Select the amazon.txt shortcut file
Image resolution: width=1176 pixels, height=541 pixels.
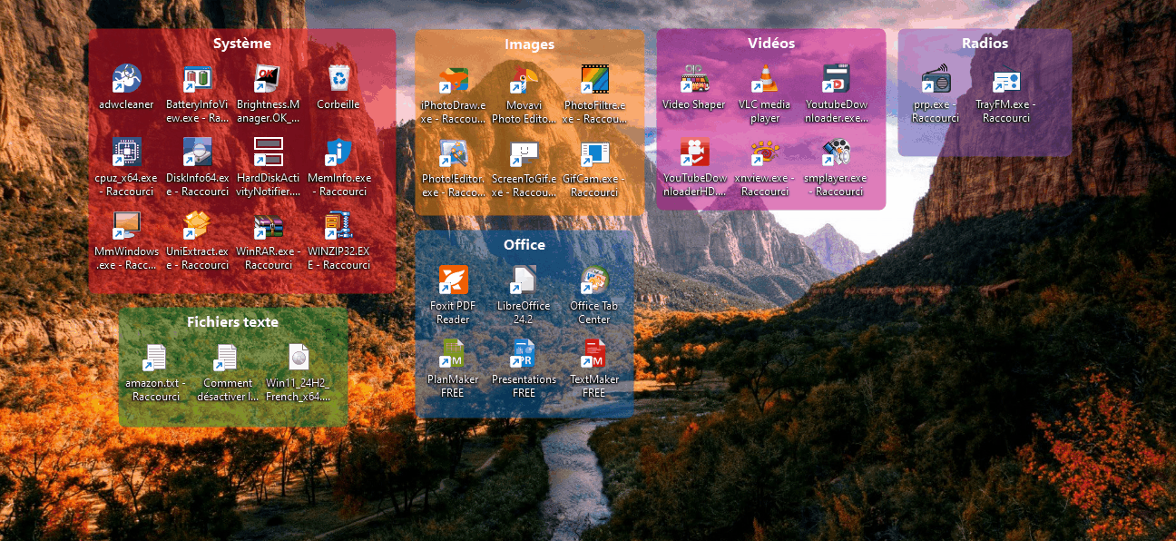pyautogui.click(x=156, y=358)
